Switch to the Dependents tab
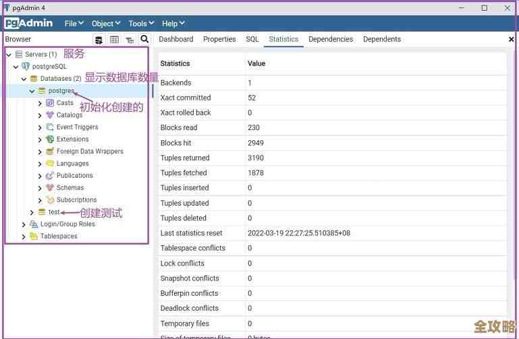 pos(382,39)
